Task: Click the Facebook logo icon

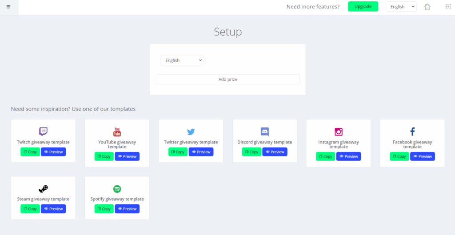Action: pos(412,131)
